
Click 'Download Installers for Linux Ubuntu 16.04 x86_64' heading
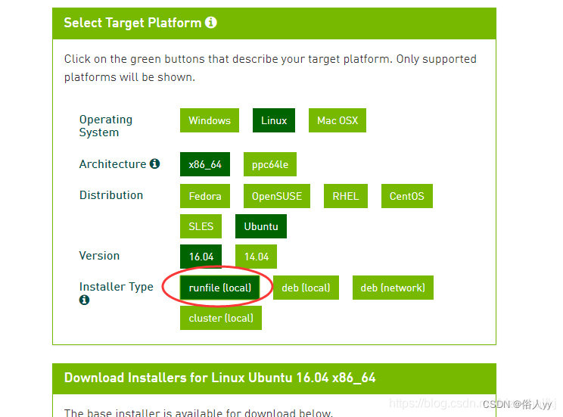[219, 378]
